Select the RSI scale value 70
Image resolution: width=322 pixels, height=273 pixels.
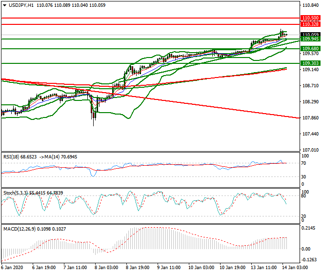coord(303,163)
